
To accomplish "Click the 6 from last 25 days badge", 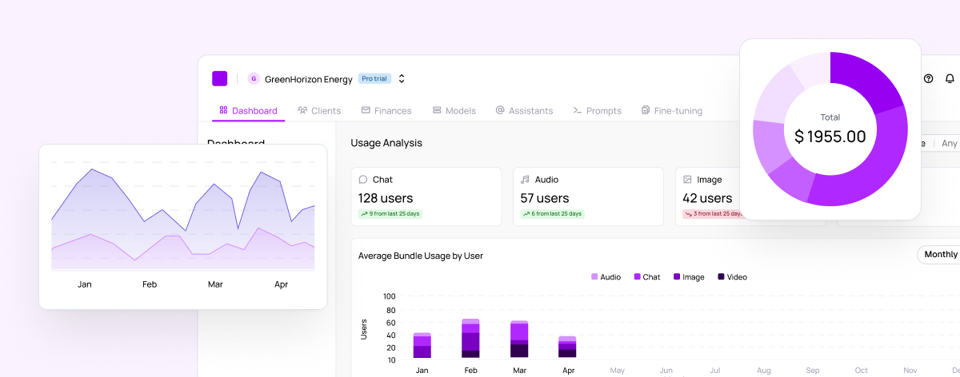I will point(552,214).
